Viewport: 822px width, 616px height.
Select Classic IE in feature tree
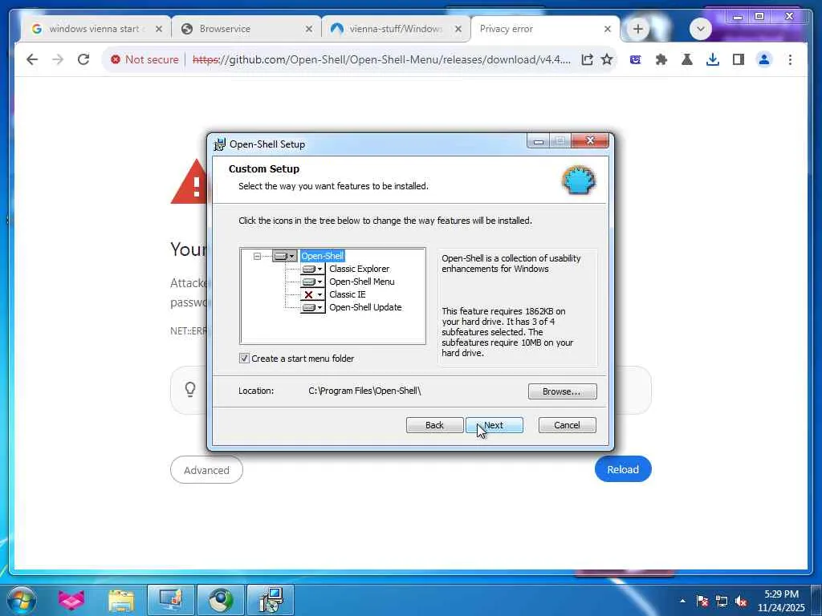tap(347, 294)
